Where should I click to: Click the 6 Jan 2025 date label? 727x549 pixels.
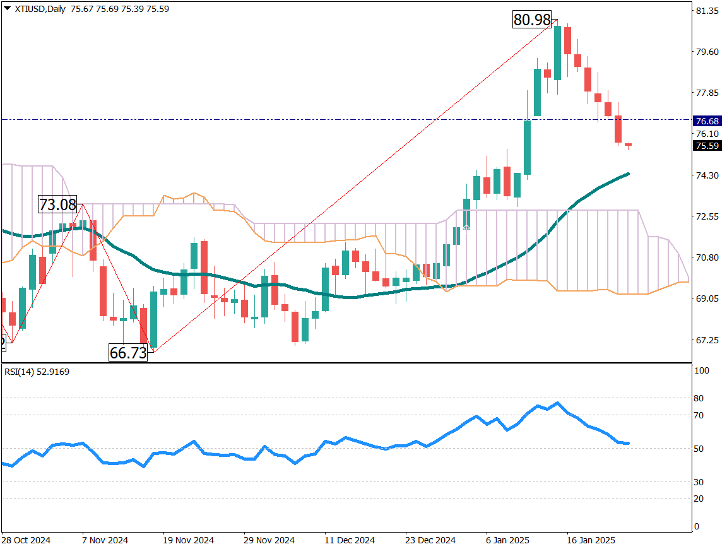[x=509, y=540]
